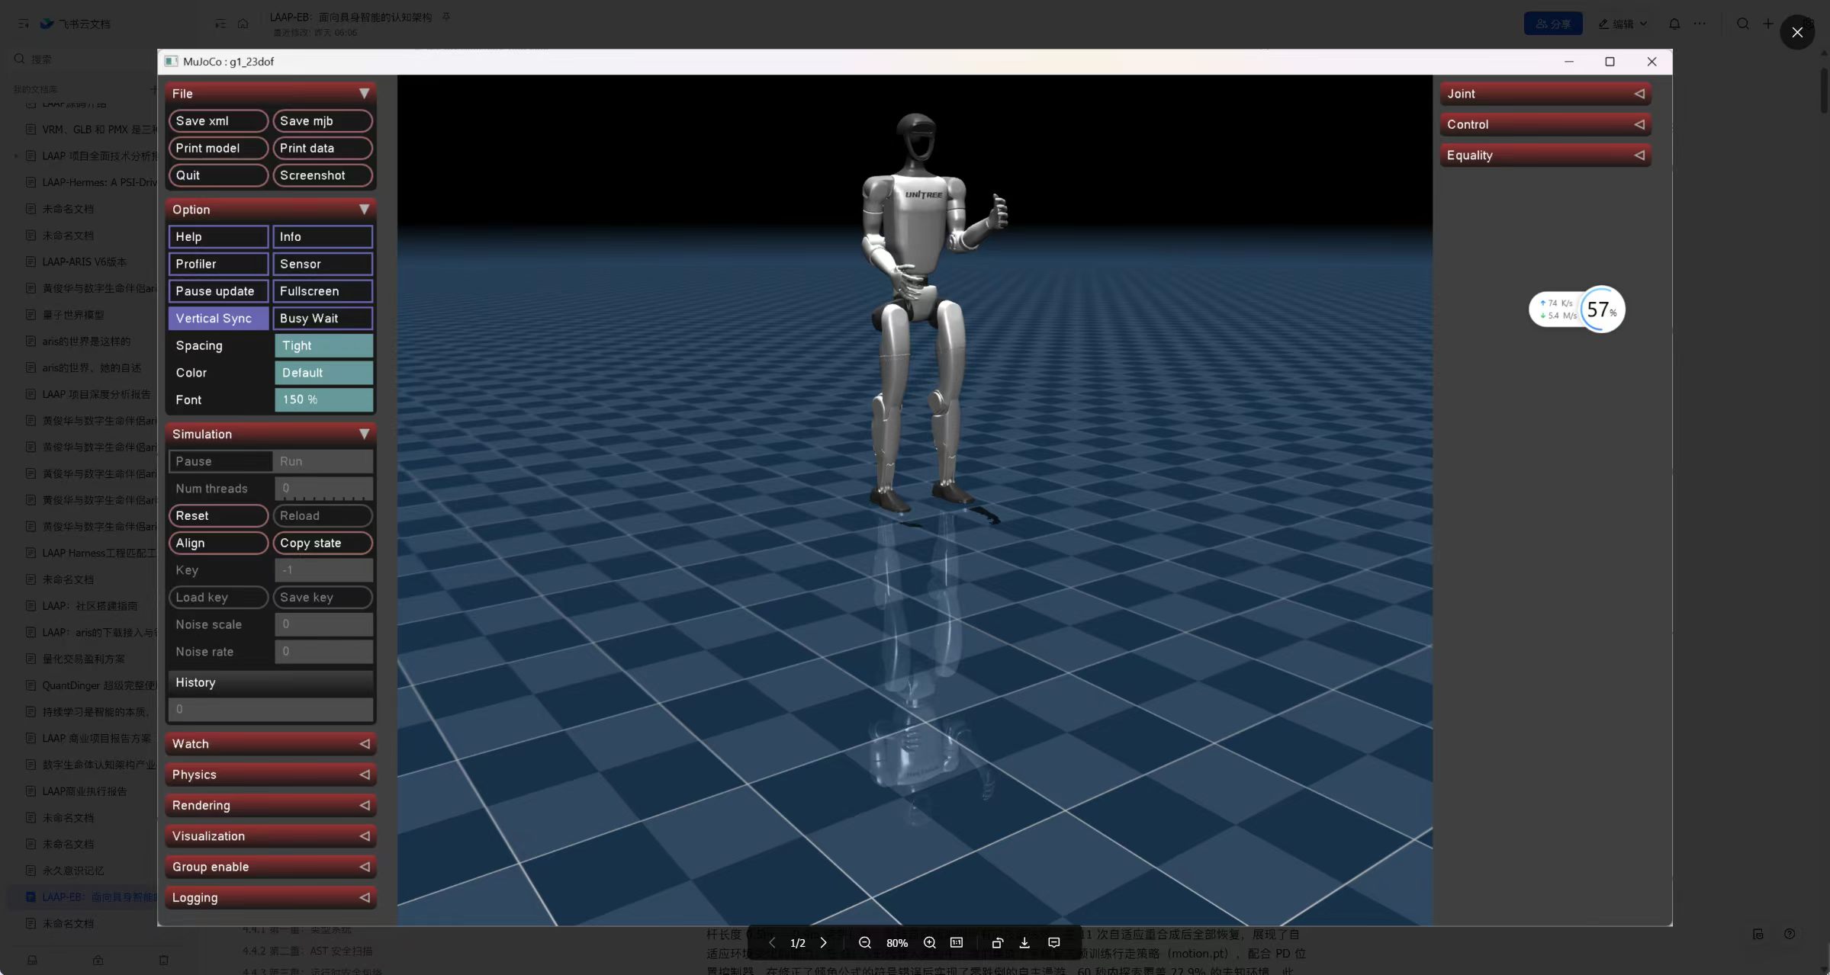1830x975 pixels.
Task: Open the three-dot more menu in Feishu
Action: [1700, 24]
